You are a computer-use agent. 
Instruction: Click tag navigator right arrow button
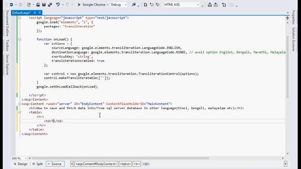(285, 164)
